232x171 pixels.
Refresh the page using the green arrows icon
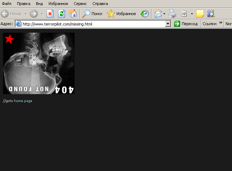click(x=61, y=14)
